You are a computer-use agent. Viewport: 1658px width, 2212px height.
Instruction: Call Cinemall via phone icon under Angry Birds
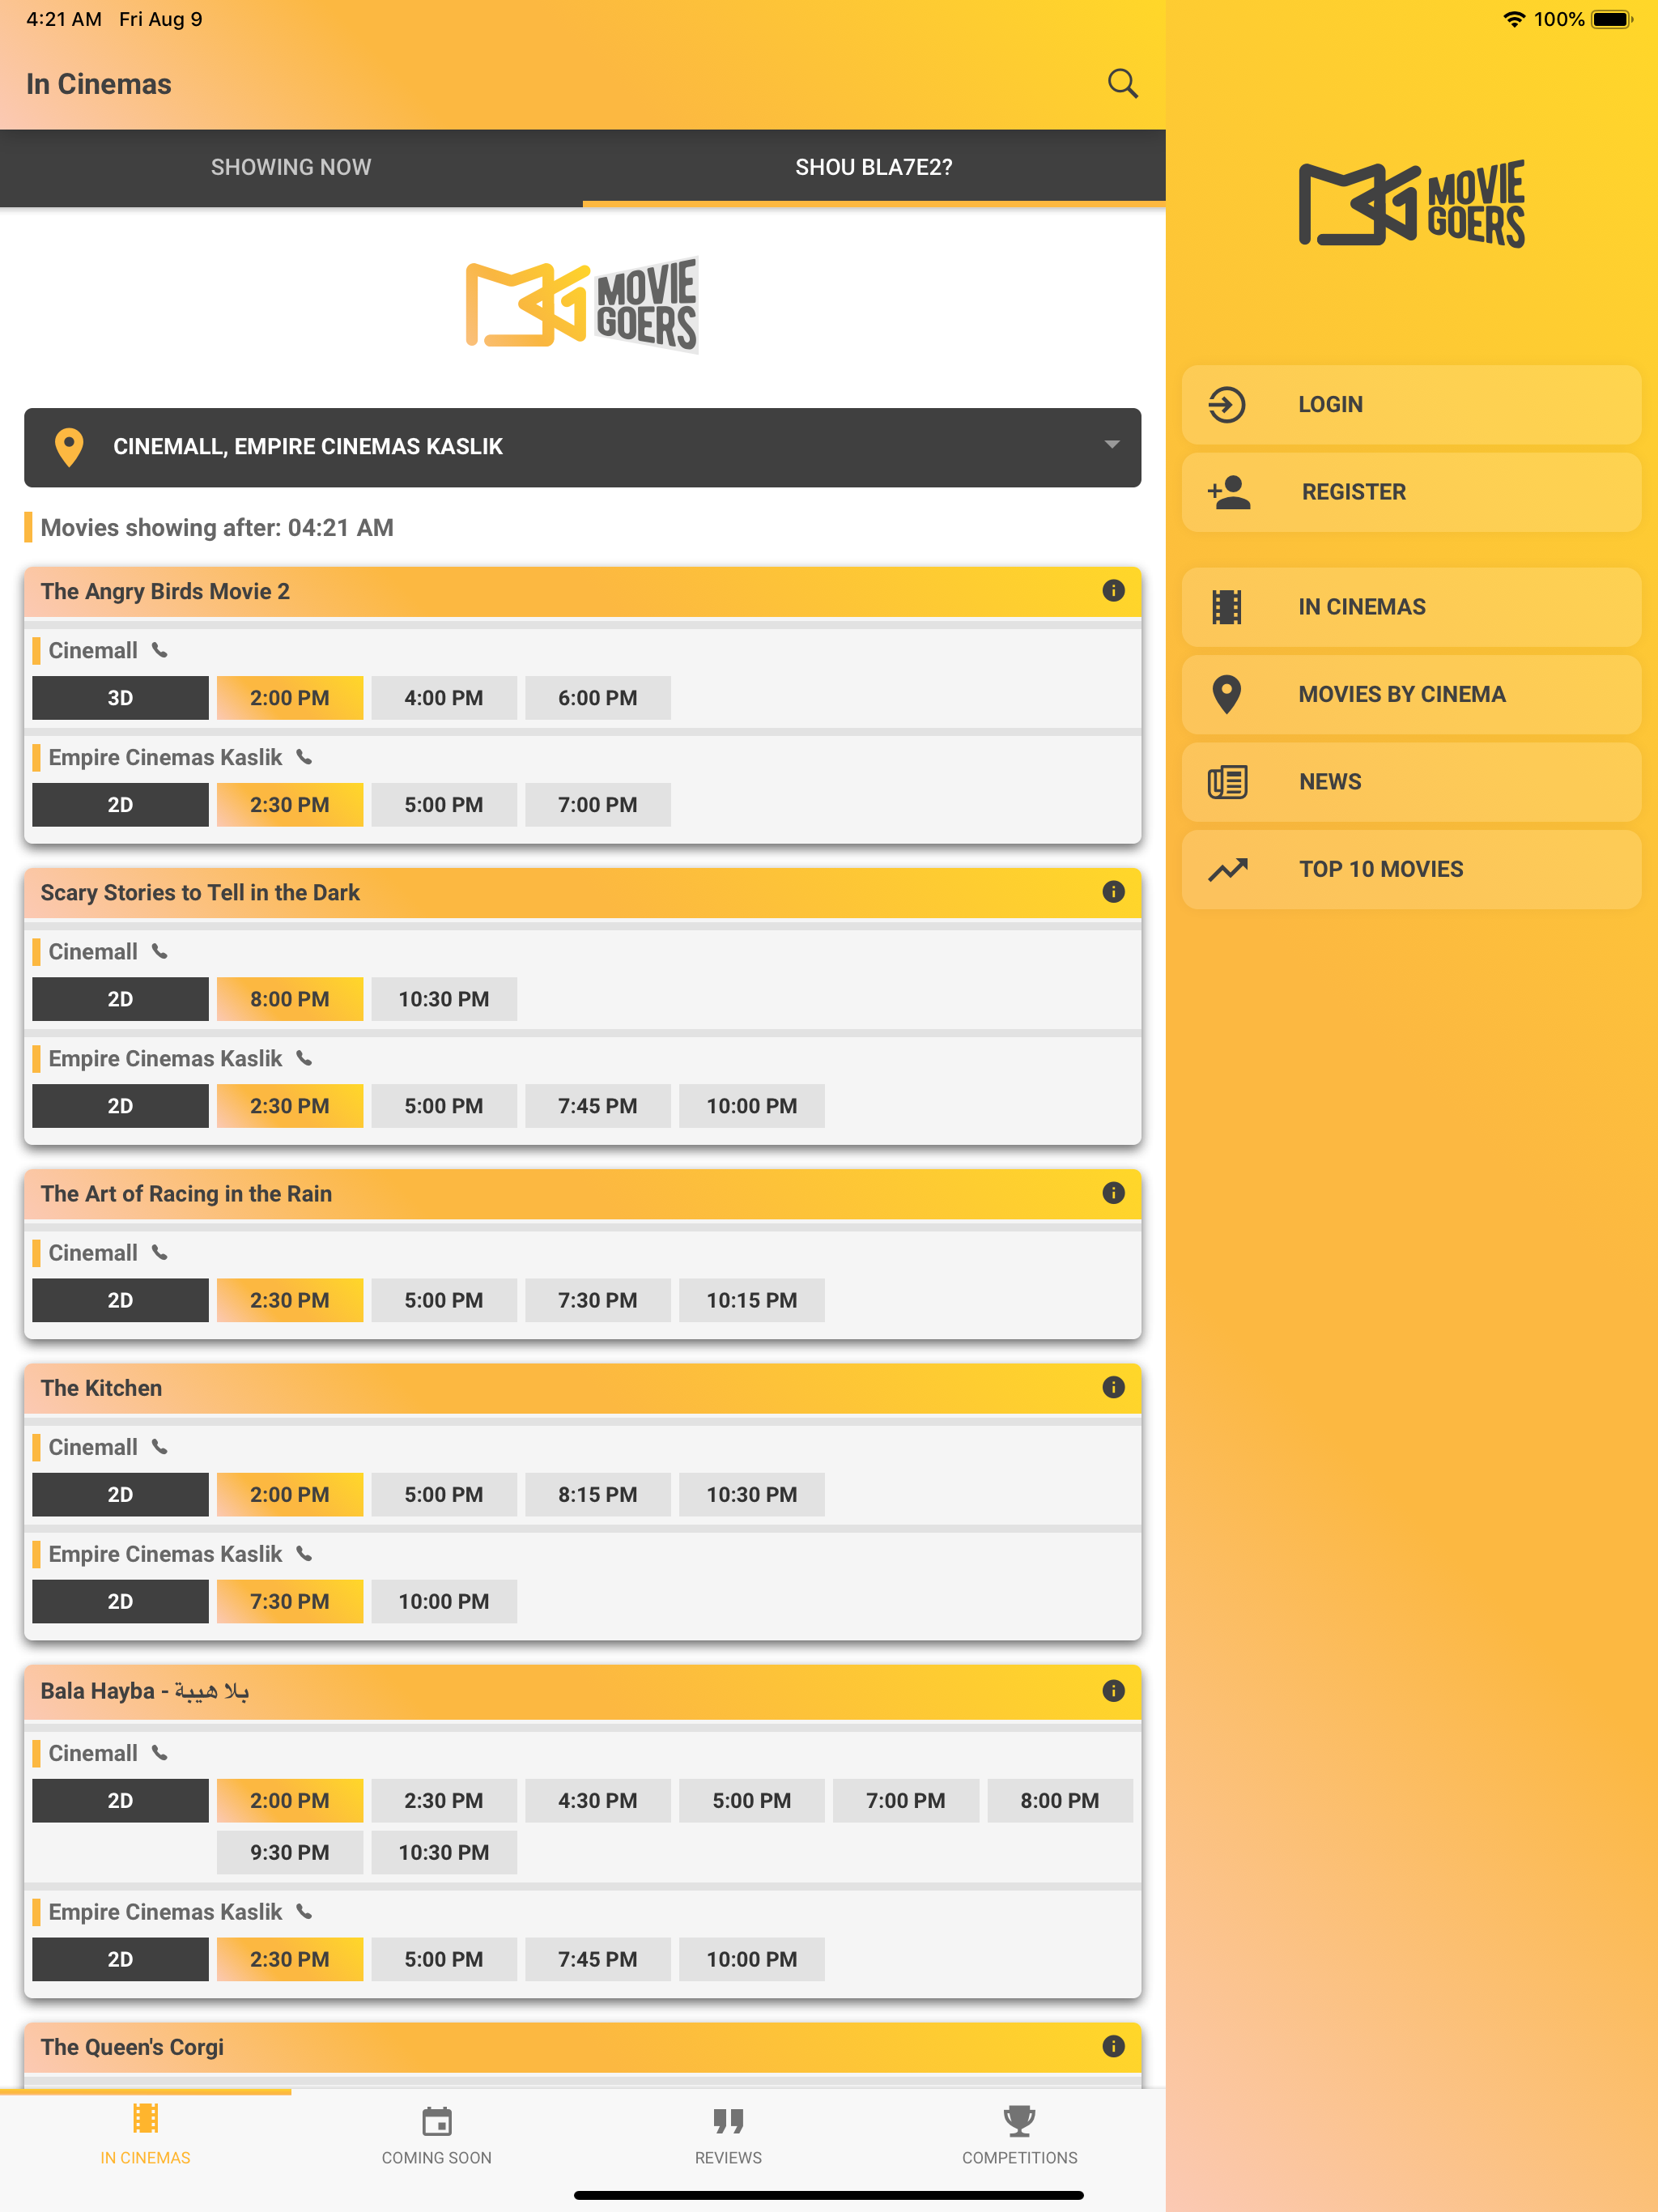tap(160, 651)
